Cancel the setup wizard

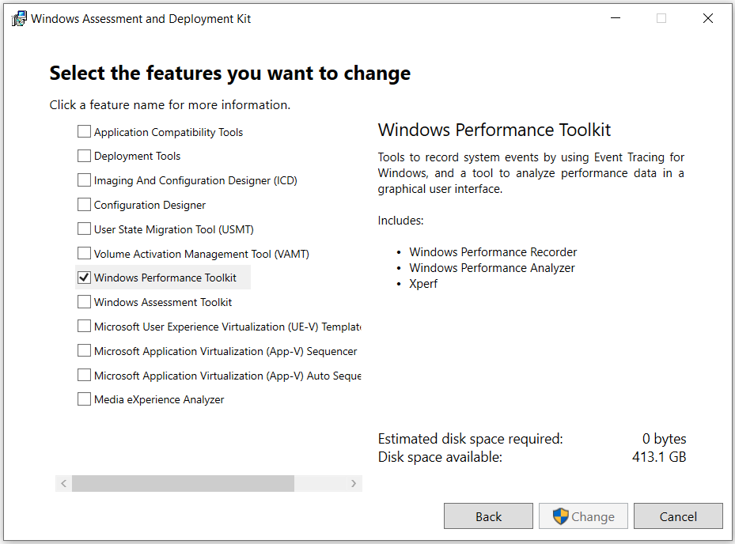[x=678, y=516]
